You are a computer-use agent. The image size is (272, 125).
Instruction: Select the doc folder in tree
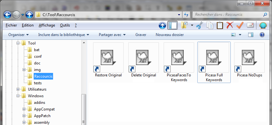[37, 63]
